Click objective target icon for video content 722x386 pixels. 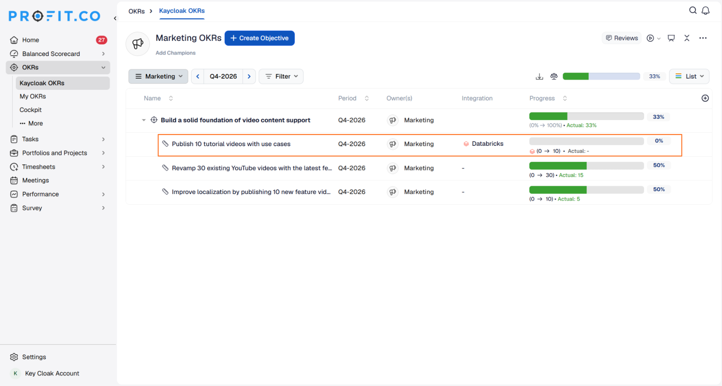click(x=154, y=120)
